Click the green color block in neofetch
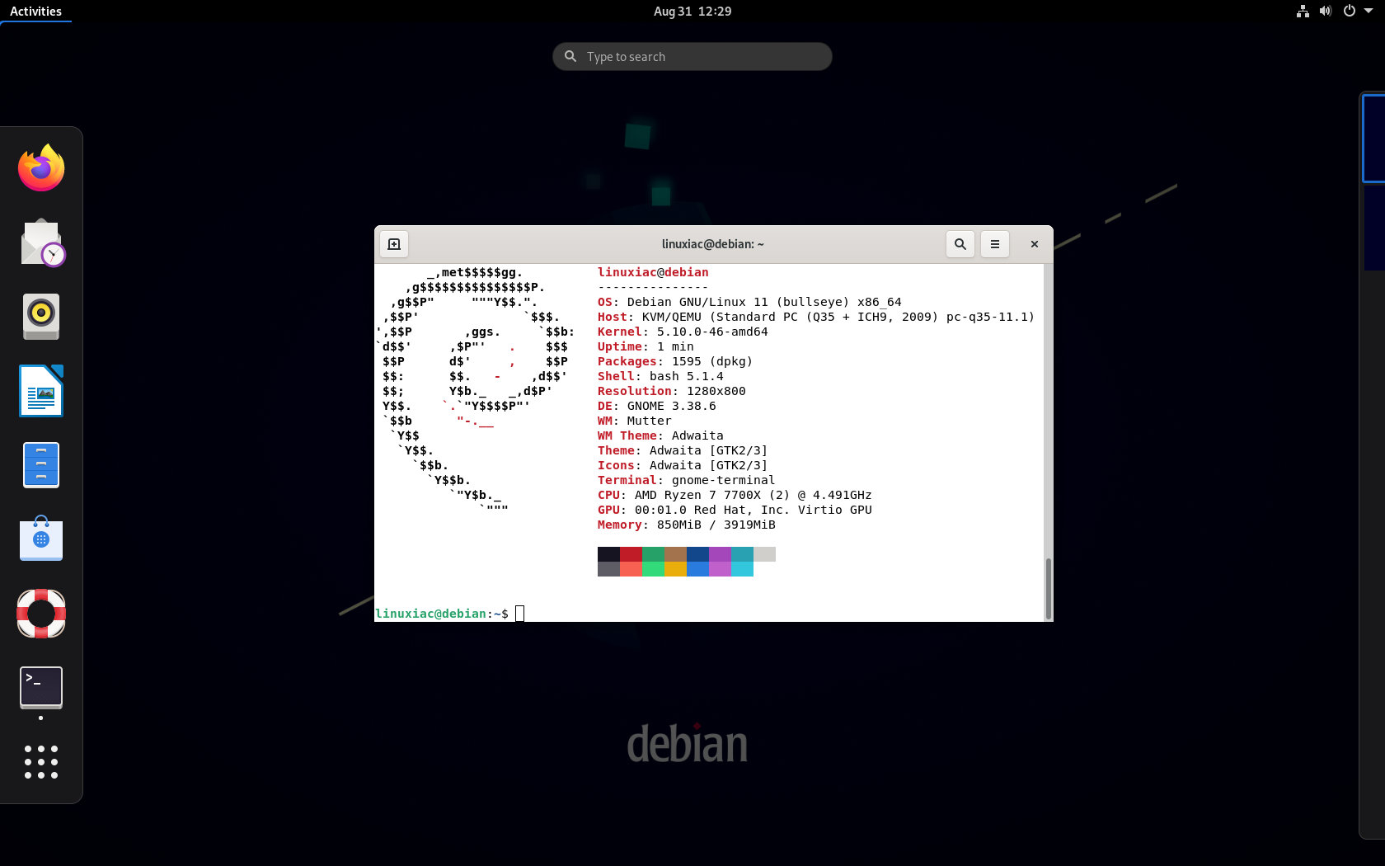Screen dimensions: 1385x866 (x=653, y=554)
